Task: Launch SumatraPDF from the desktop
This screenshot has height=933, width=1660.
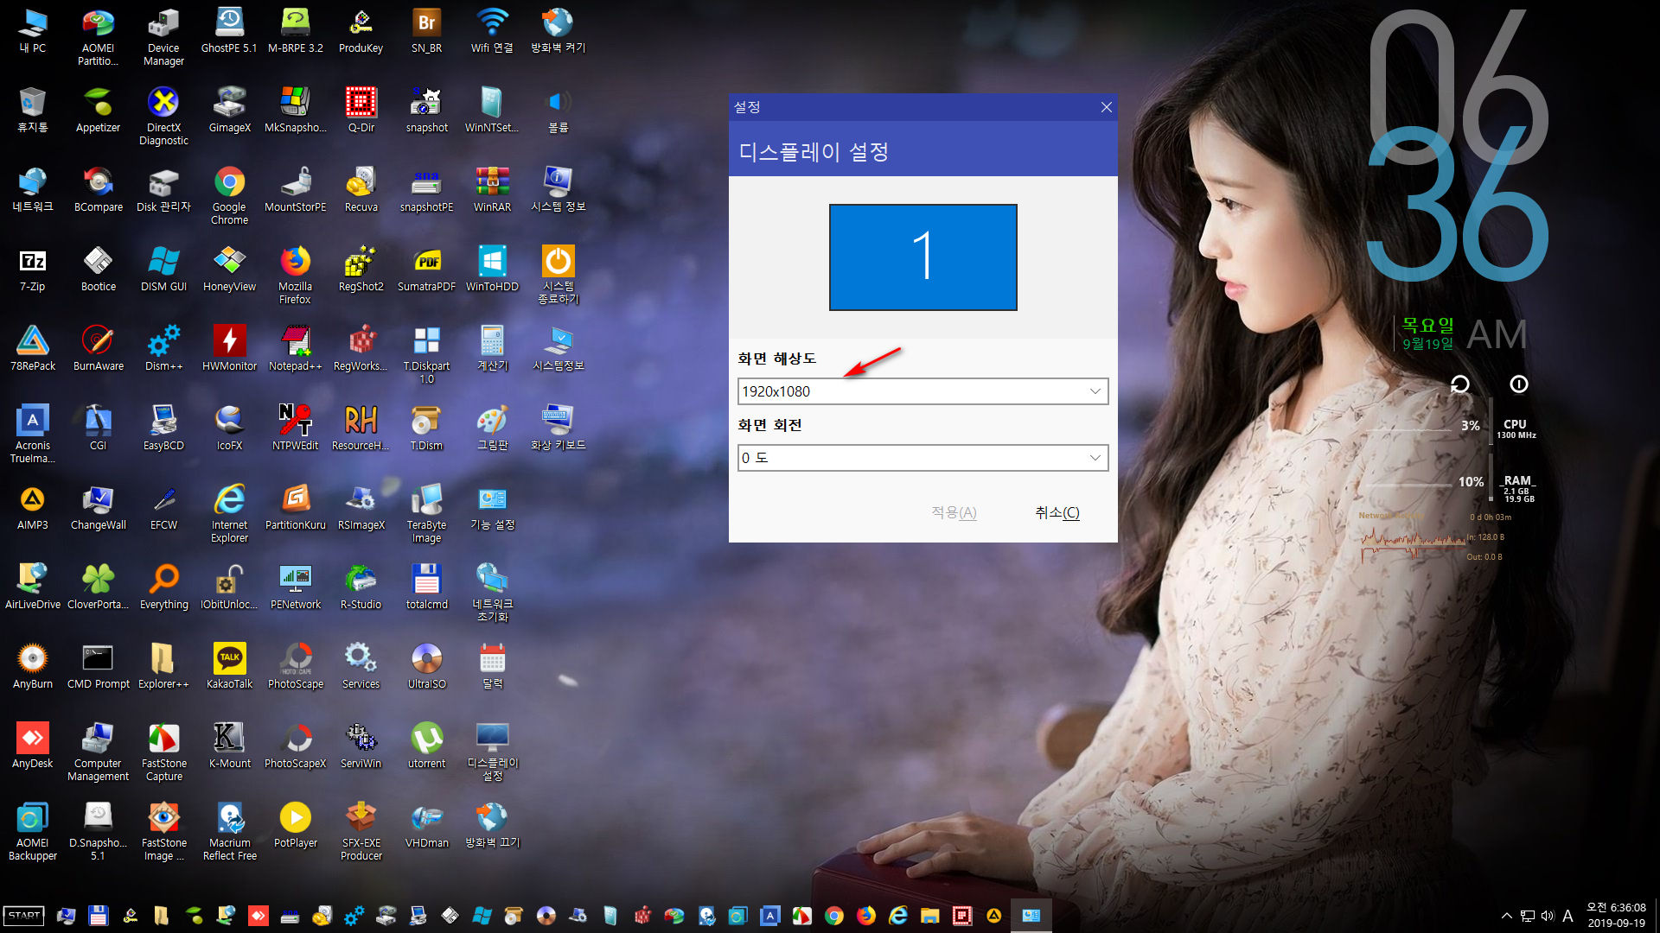Action: [426, 269]
